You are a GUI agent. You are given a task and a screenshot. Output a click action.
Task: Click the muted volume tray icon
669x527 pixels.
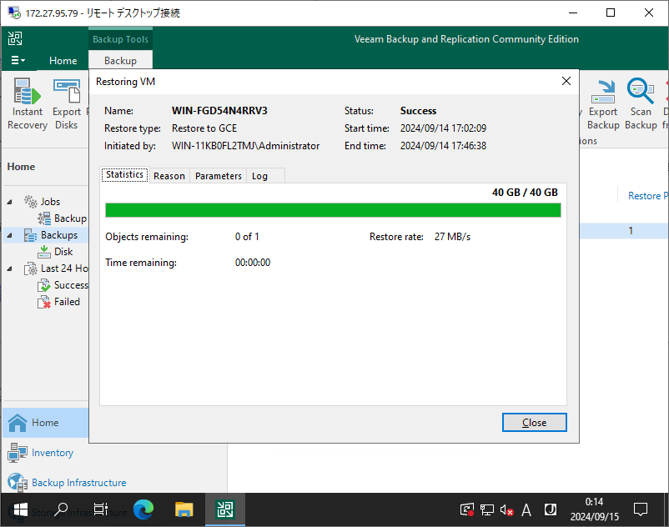pyautogui.click(x=506, y=509)
